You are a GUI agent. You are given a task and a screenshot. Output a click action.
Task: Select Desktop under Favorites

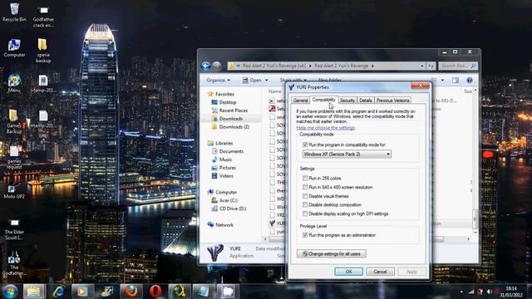coord(224,102)
